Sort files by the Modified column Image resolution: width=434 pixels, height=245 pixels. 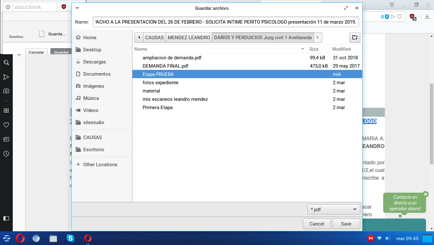pyautogui.click(x=341, y=49)
